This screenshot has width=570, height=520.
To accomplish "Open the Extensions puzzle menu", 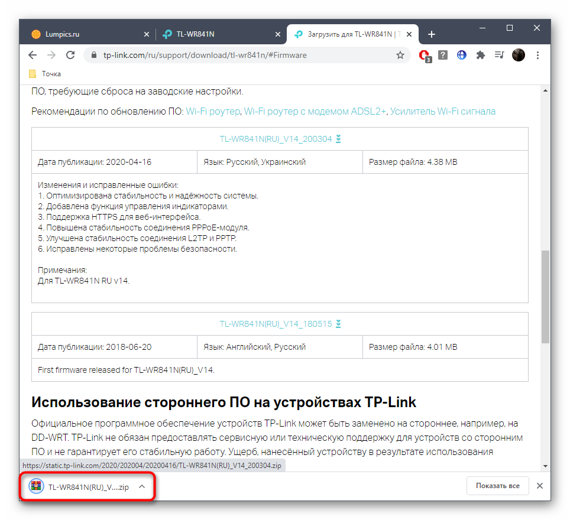I will (x=481, y=55).
